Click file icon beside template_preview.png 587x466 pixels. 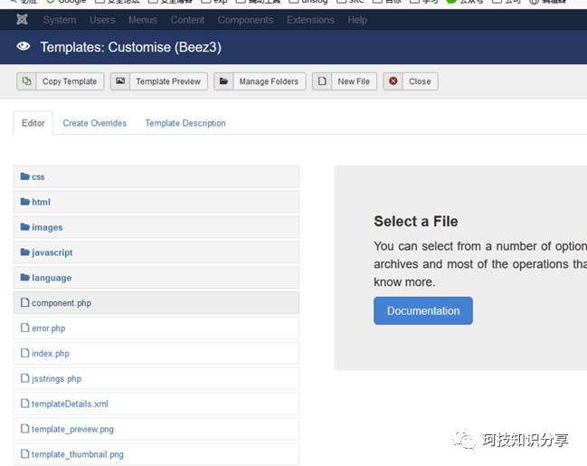click(24, 428)
